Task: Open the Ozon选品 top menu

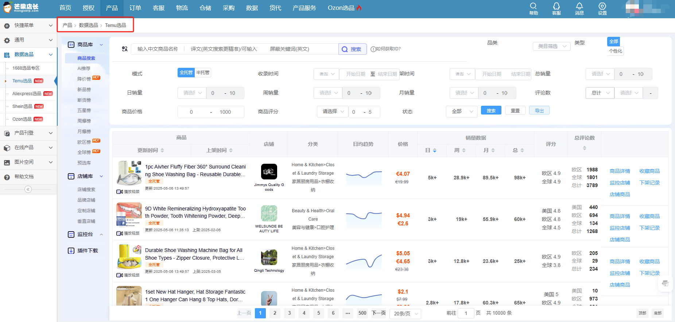Action: pyautogui.click(x=344, y=8)
